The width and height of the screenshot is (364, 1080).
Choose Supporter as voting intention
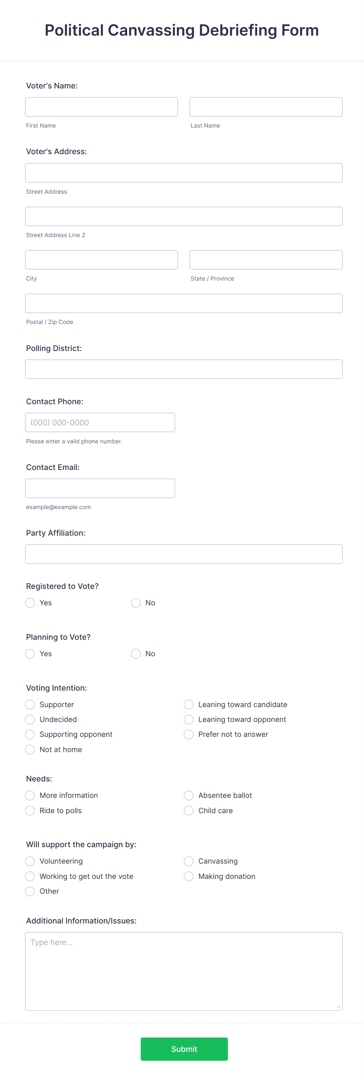coord(30,704)
